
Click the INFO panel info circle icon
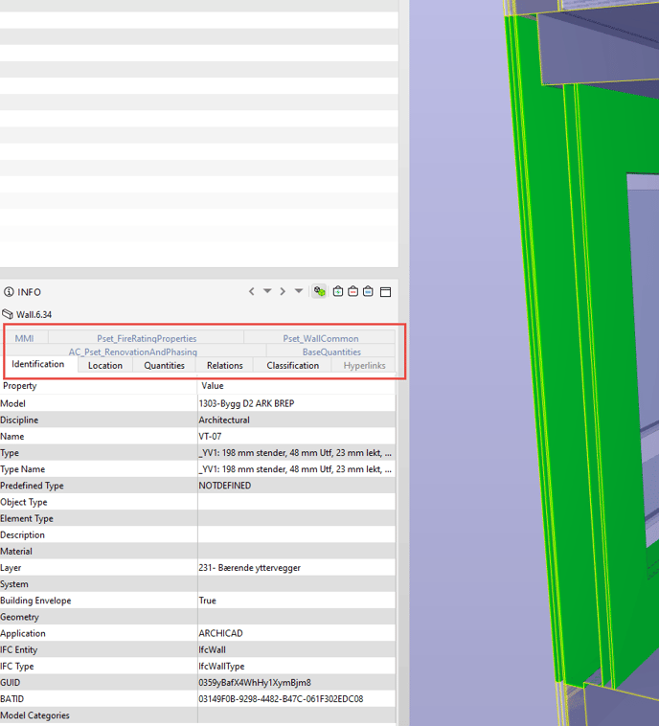pos(9,292)
